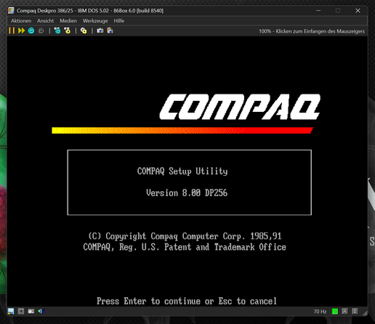Open the Ansicht menu
This screenshot has height=324, width=375.
[45, 21]
